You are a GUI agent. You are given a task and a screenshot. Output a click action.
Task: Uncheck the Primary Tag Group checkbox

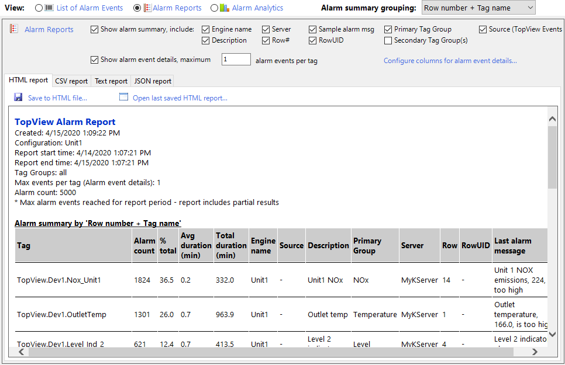(388, 30)
